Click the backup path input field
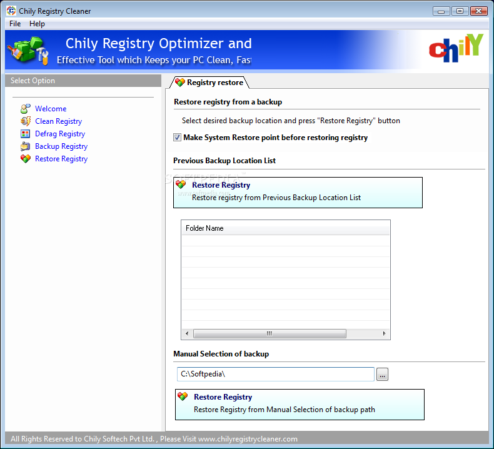The height and width of the screenshot is (449, 494). (276, 375)
